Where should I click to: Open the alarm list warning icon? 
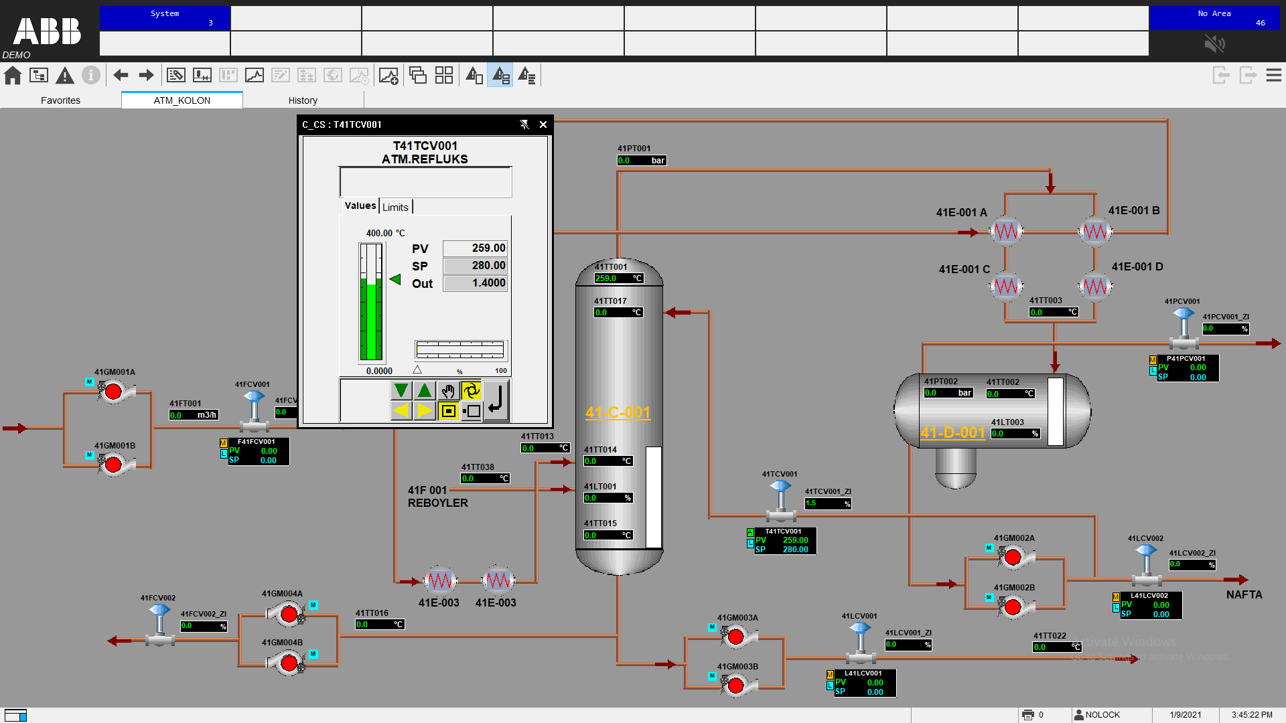[x=65, y=76]
